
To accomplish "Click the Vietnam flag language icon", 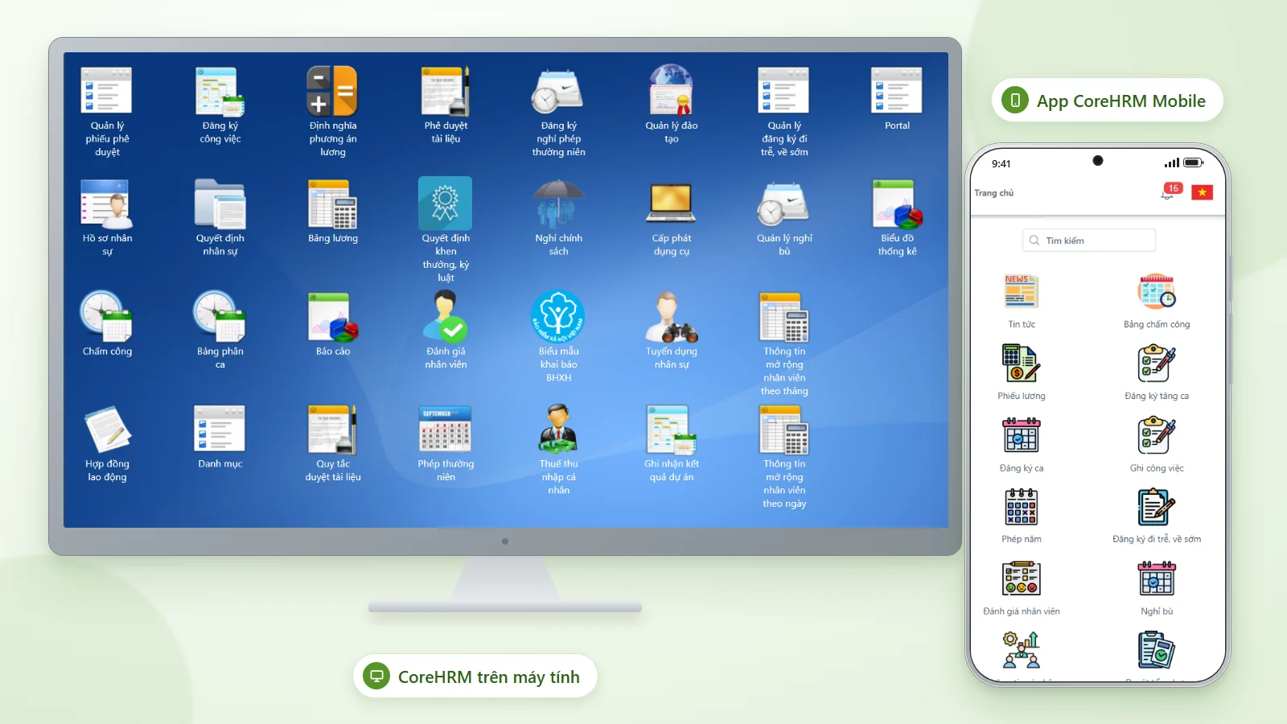I will click(1202, 192).
